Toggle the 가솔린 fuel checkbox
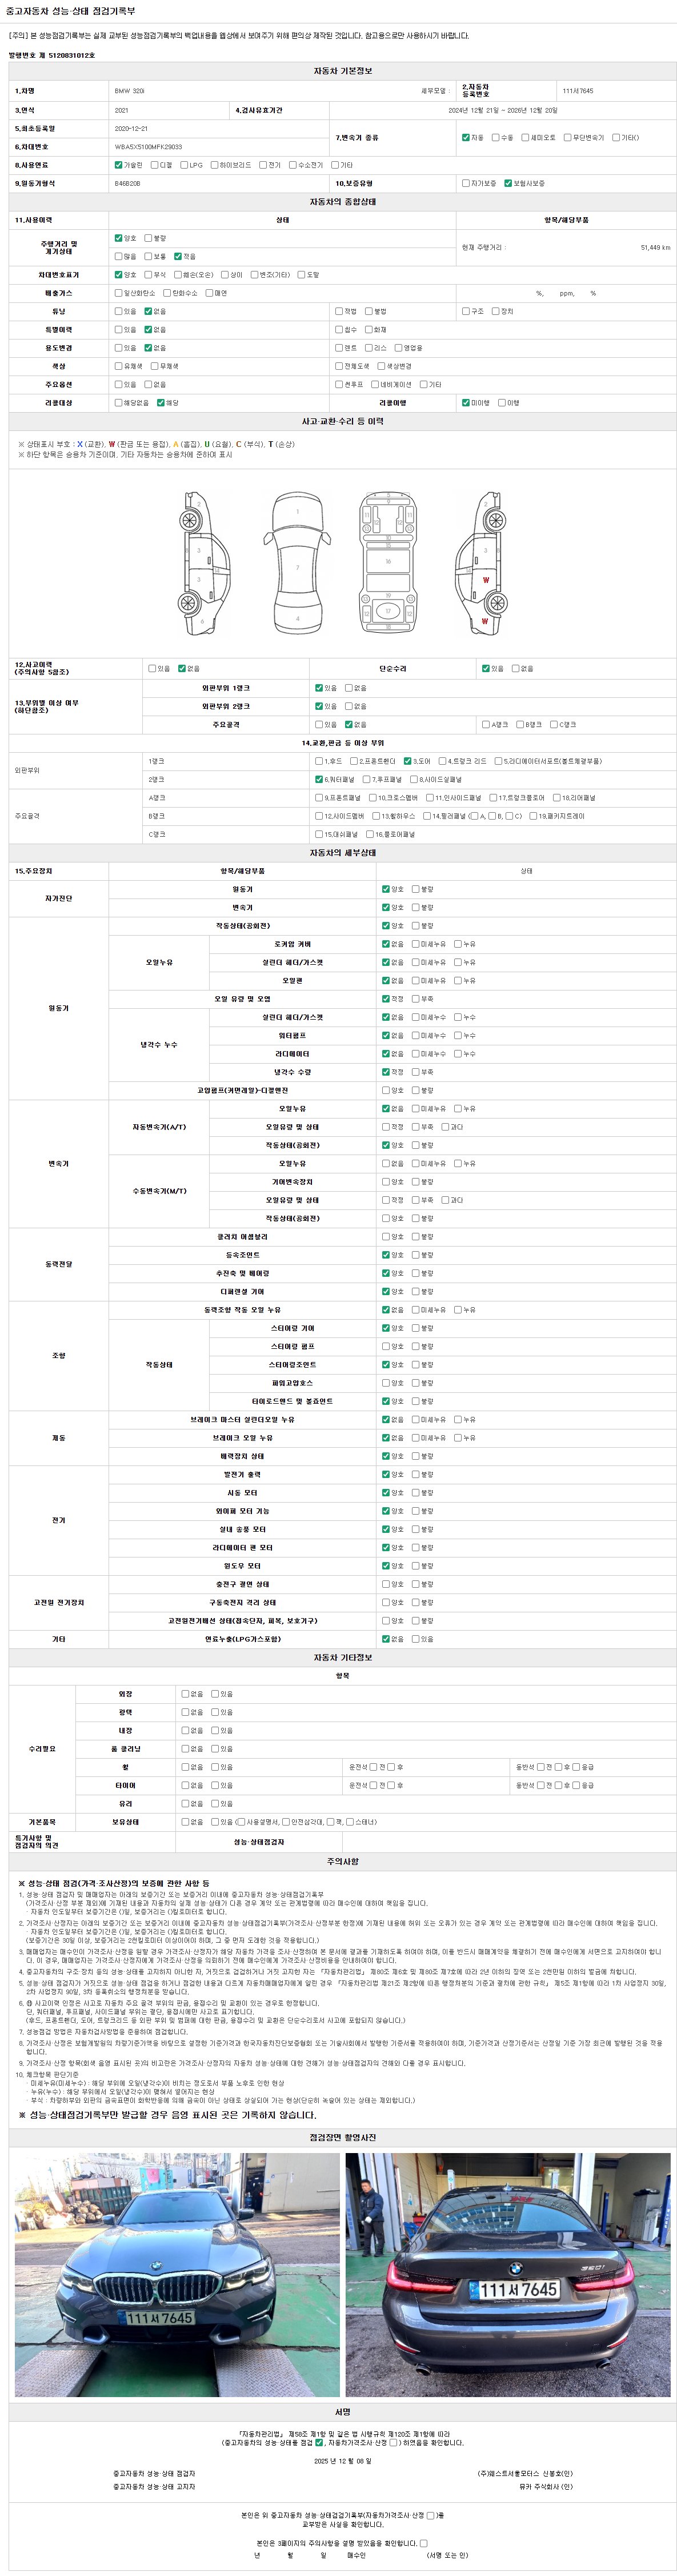Viewport: 677px width, 2576px height. [x=118, y=165]
